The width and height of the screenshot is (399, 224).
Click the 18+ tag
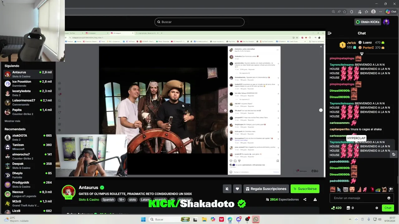click(x=121, y=200)
